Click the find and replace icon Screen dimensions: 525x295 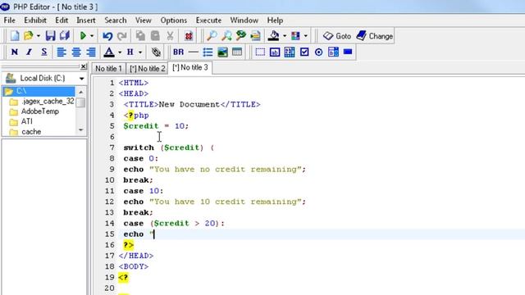point(240,35)
